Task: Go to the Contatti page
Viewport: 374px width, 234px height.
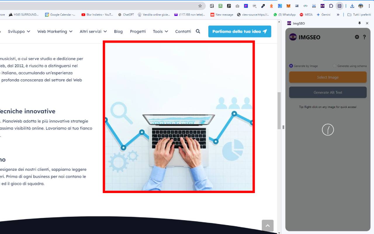Action: click(x=183, y=31)
